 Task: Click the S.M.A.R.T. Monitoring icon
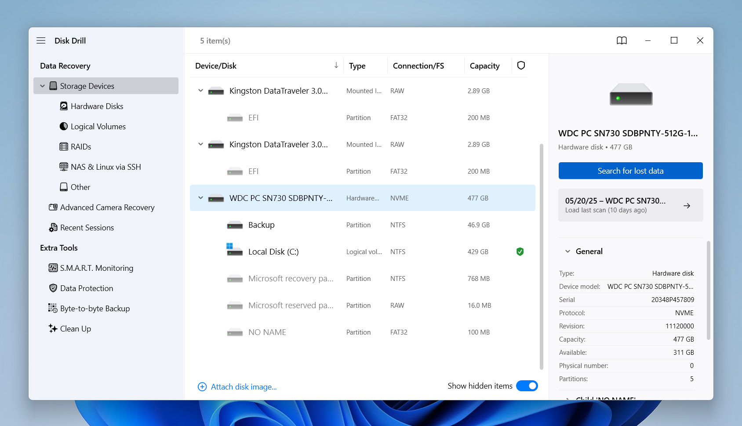click(53, 268)
